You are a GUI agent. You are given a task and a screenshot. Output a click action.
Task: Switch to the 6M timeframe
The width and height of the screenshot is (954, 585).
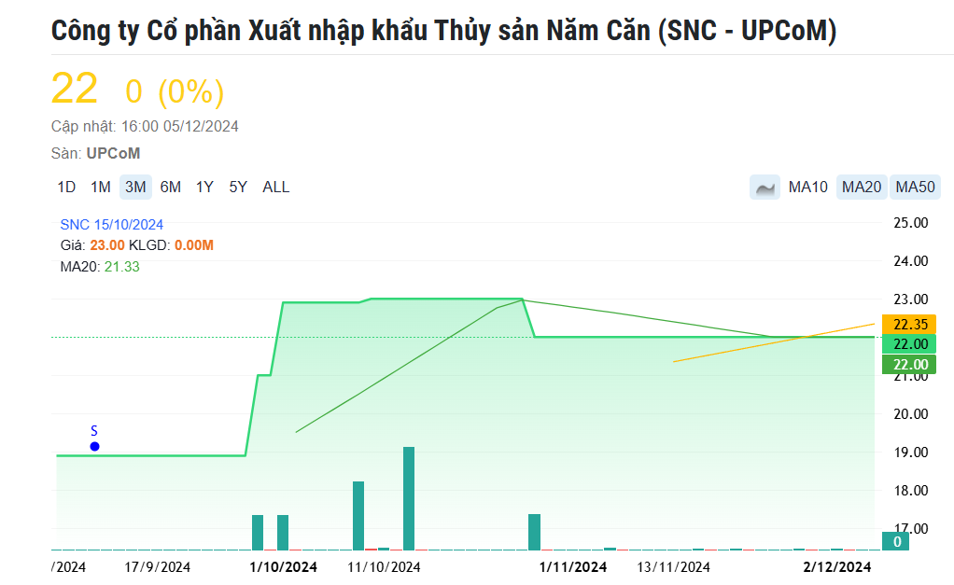coord(170,187)
